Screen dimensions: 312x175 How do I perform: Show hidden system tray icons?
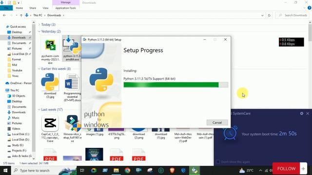[x=260, y=170]
